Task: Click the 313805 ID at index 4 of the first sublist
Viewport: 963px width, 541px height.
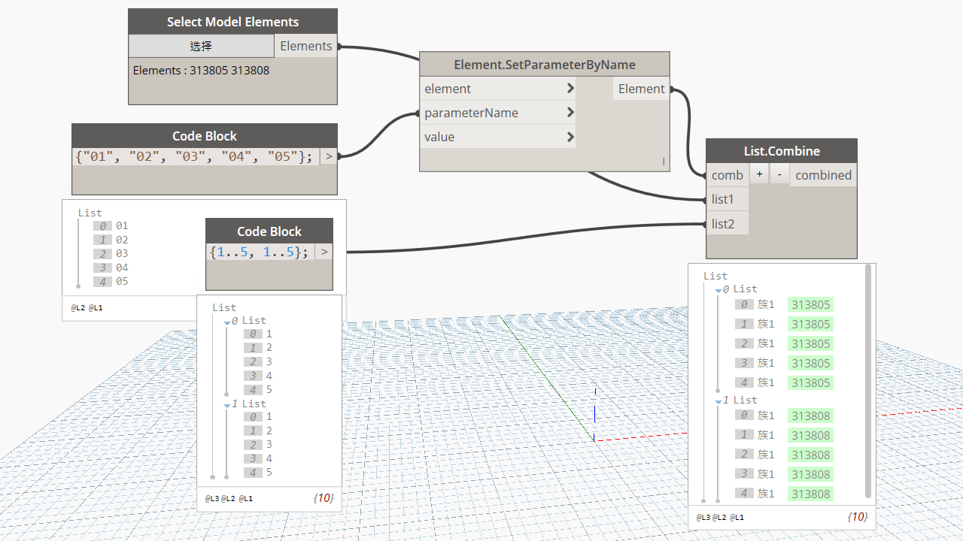Action: coord(810,382)
